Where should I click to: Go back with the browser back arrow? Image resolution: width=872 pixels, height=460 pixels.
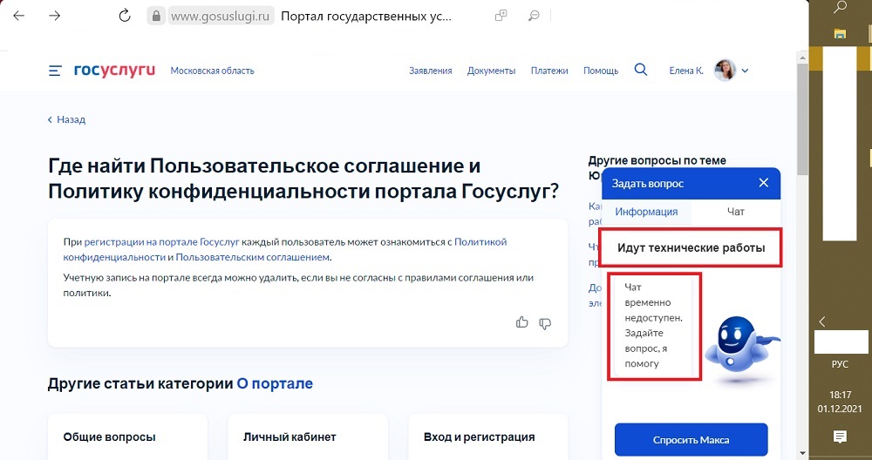click(19, 16)
